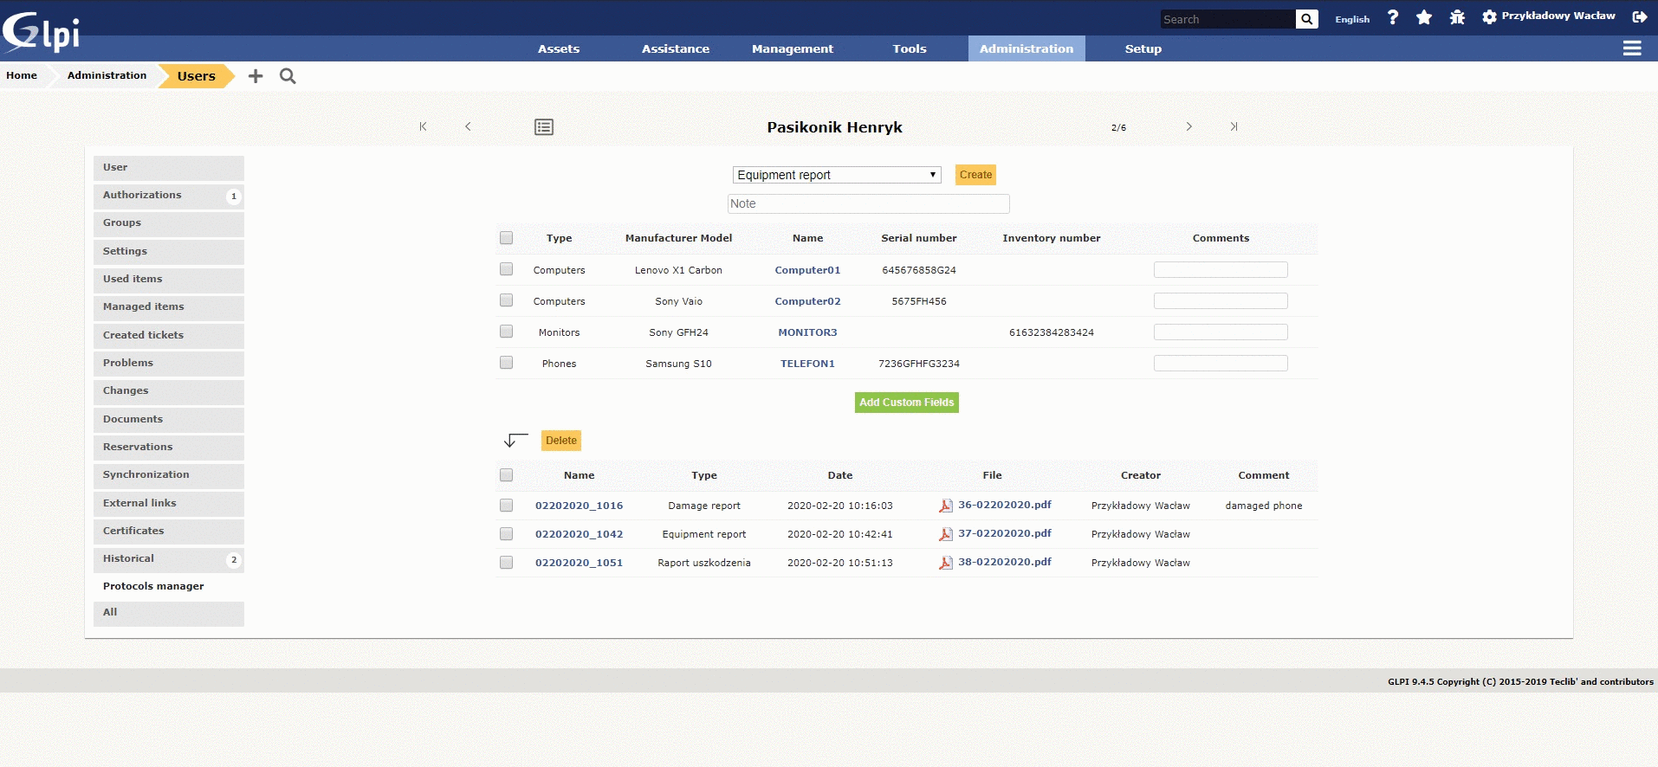
Task: Click the GLPI logo
Action: (41, 32)
